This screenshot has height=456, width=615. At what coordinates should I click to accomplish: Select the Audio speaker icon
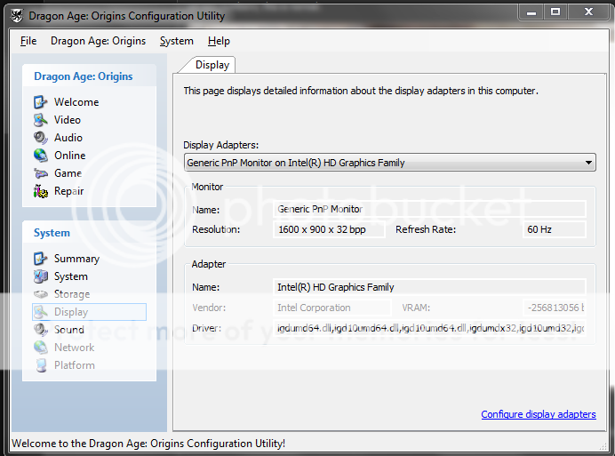(41, 138)
